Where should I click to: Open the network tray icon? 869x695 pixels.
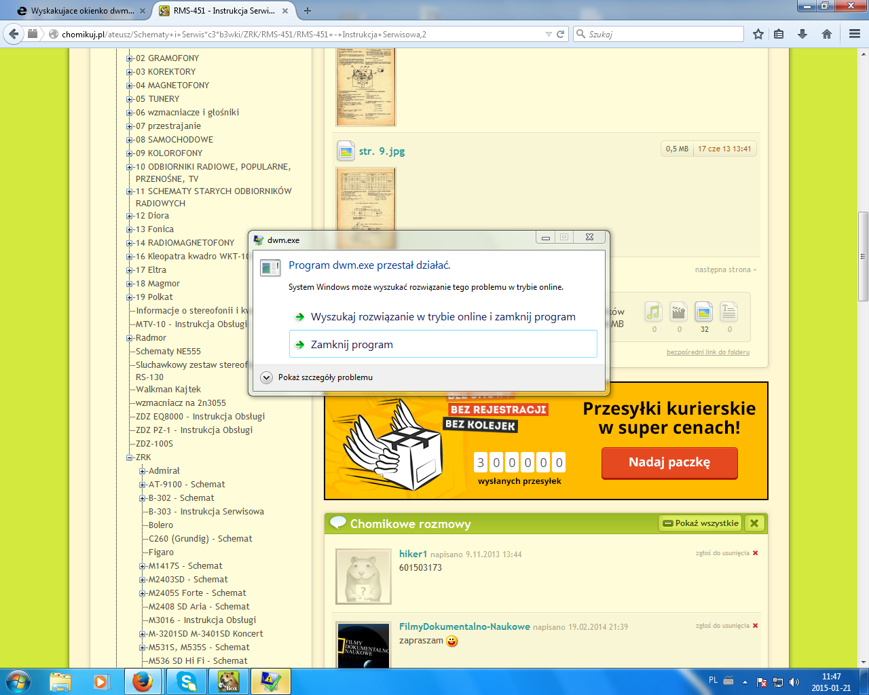(778, 682)
